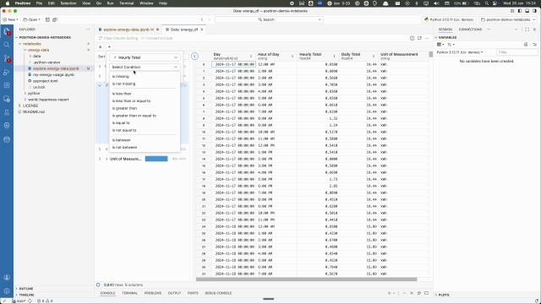Expand the Plots section
The image size is (541, 304).
pyautogui.click(x=443, y=295)
